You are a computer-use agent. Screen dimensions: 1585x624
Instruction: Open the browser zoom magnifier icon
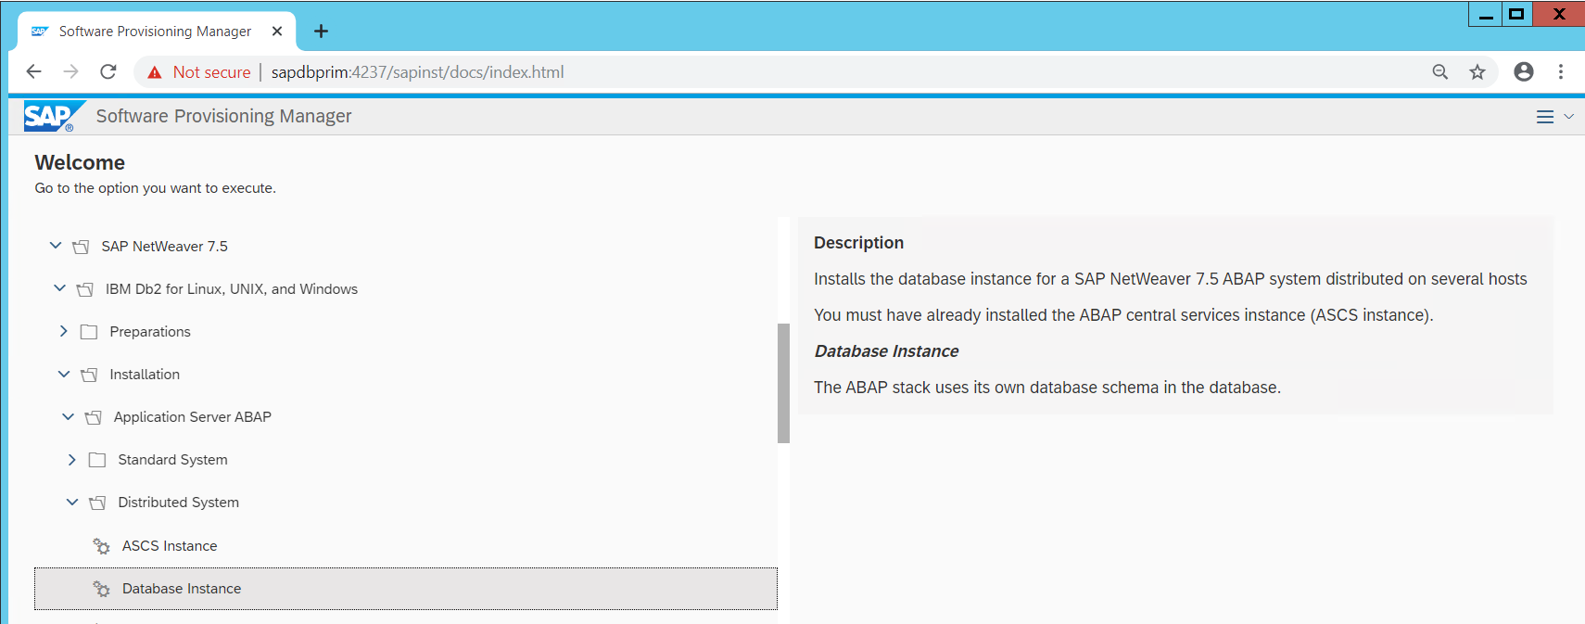1439,72
